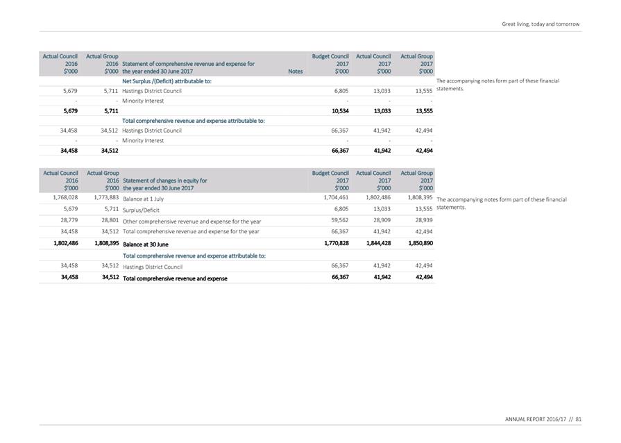Click the bold 'Total comprehensive revenue and expense' final row label
621x443 pixels.
tap(175, 278)
